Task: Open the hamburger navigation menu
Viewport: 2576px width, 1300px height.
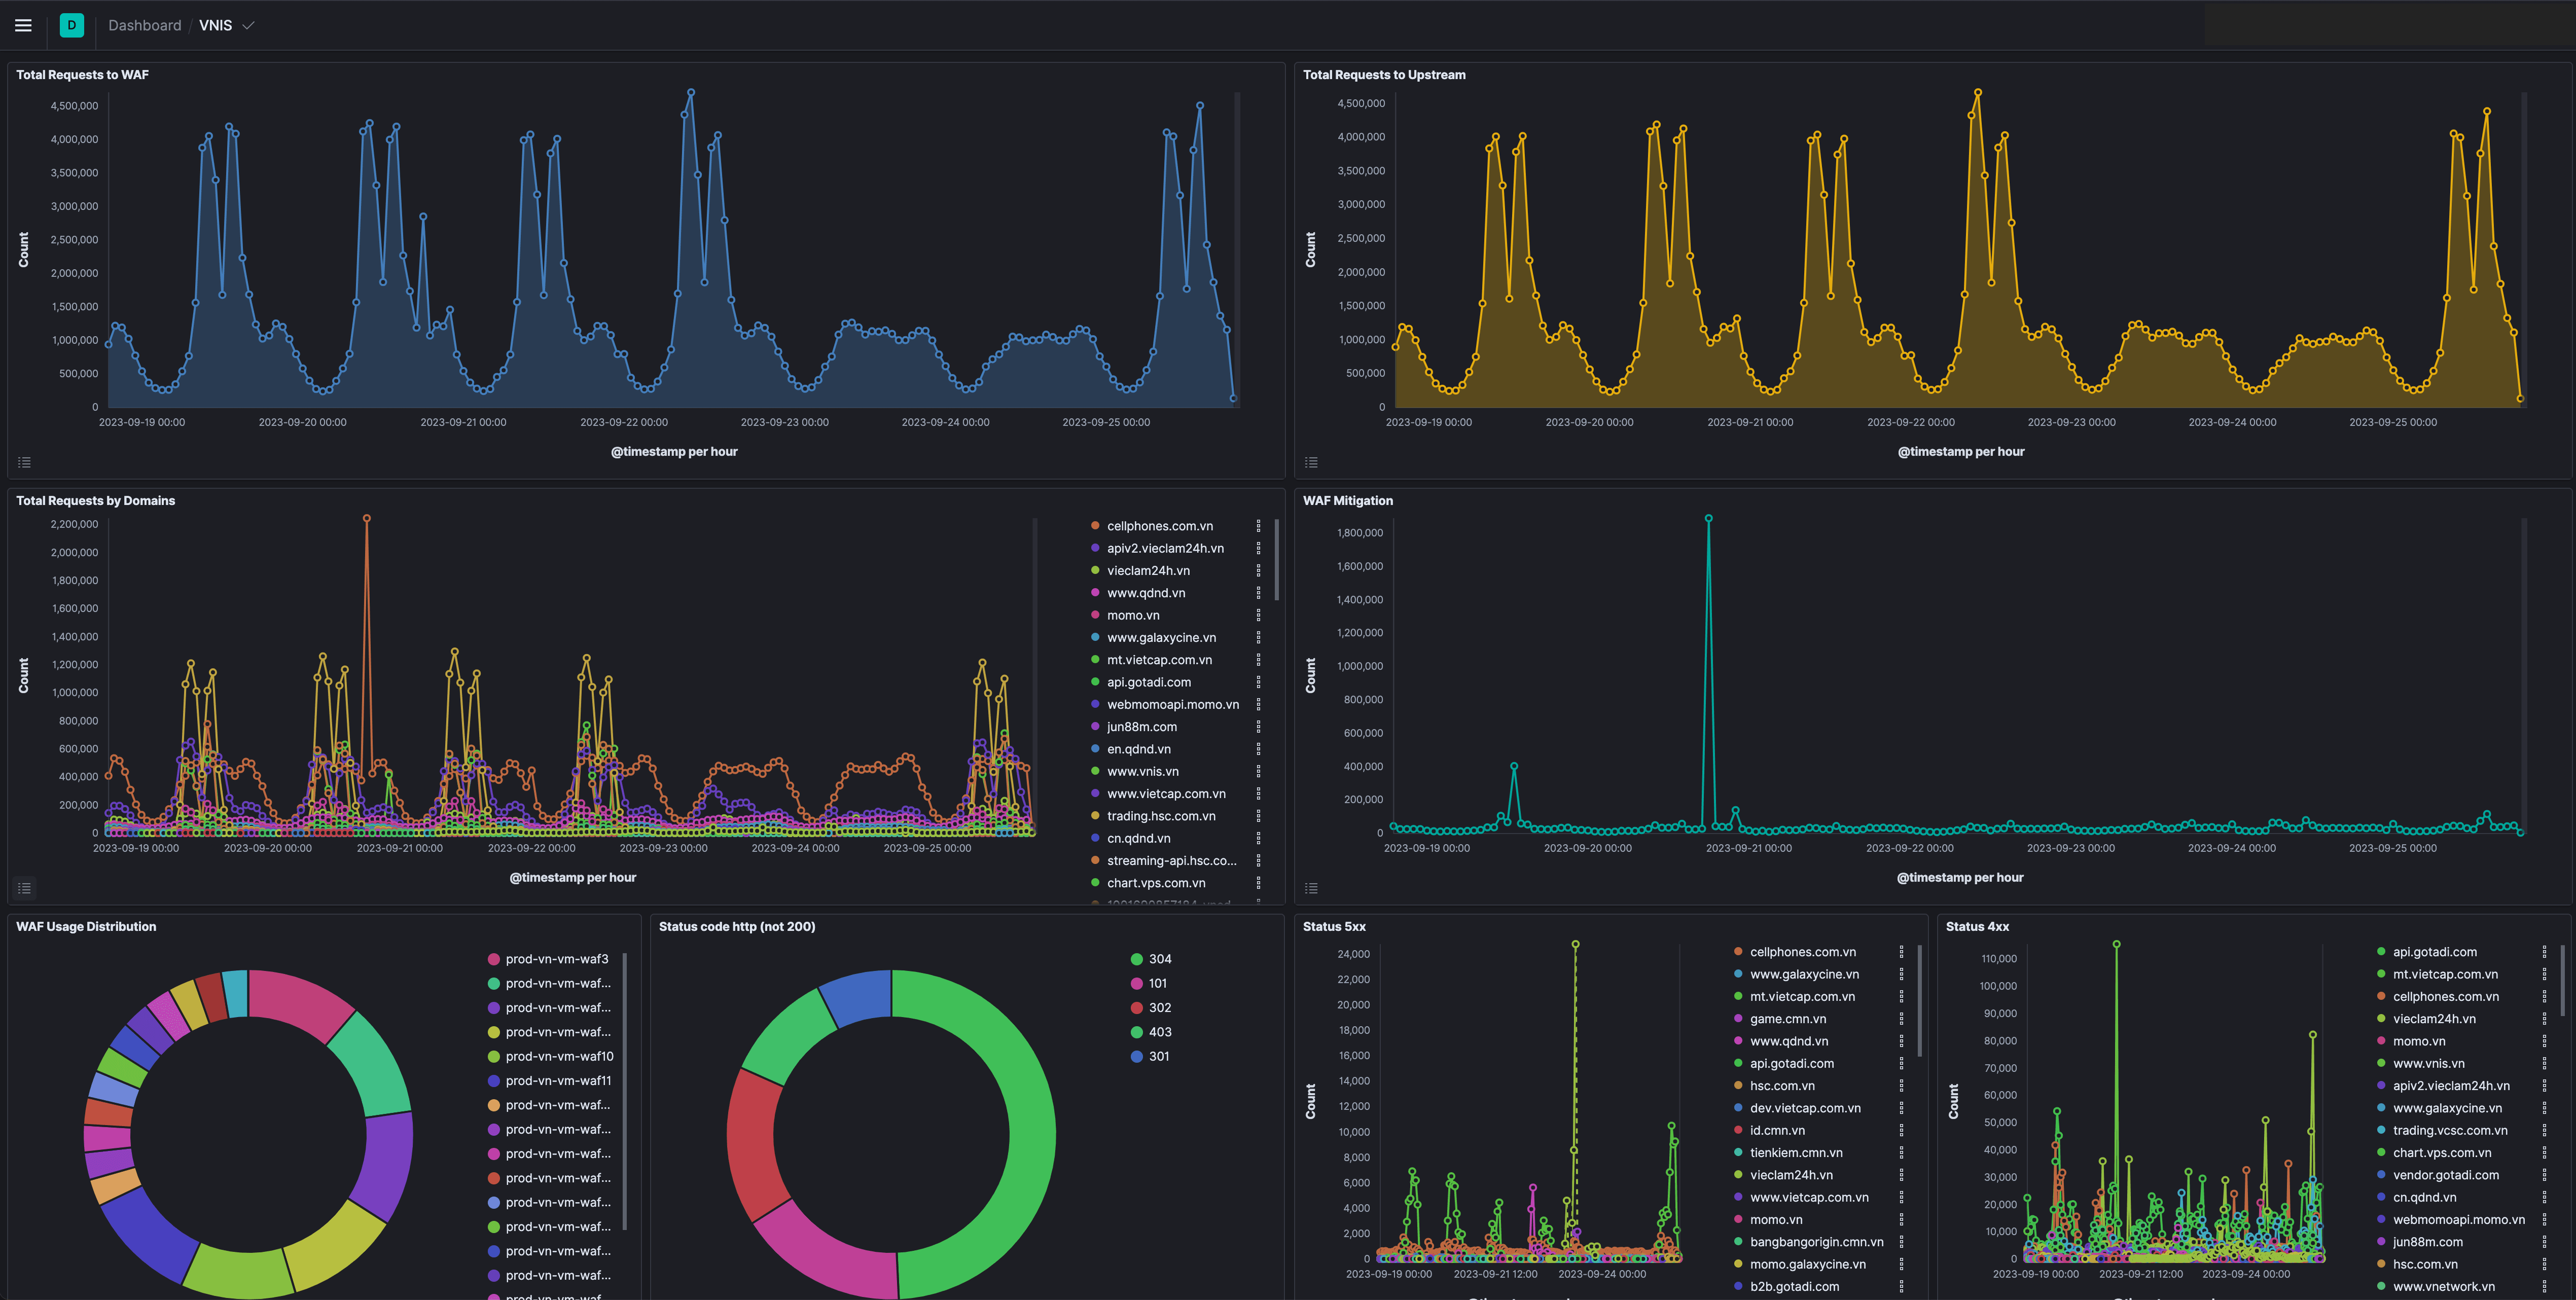Action: point(23,25)
